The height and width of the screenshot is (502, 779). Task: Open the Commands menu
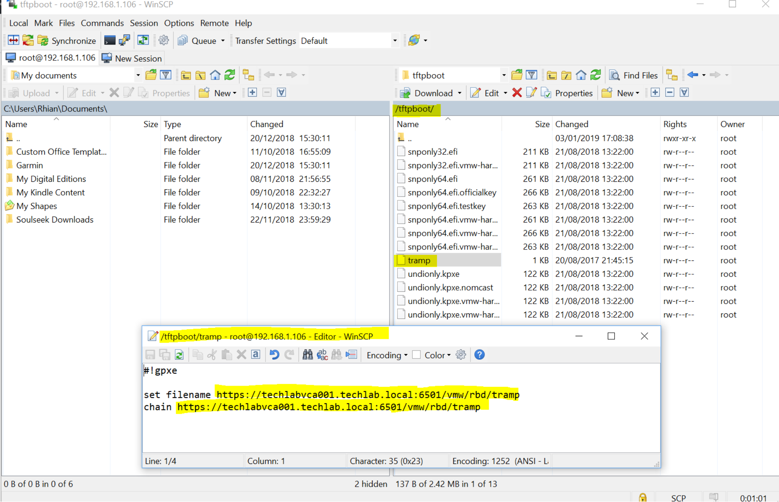[102, 23]
